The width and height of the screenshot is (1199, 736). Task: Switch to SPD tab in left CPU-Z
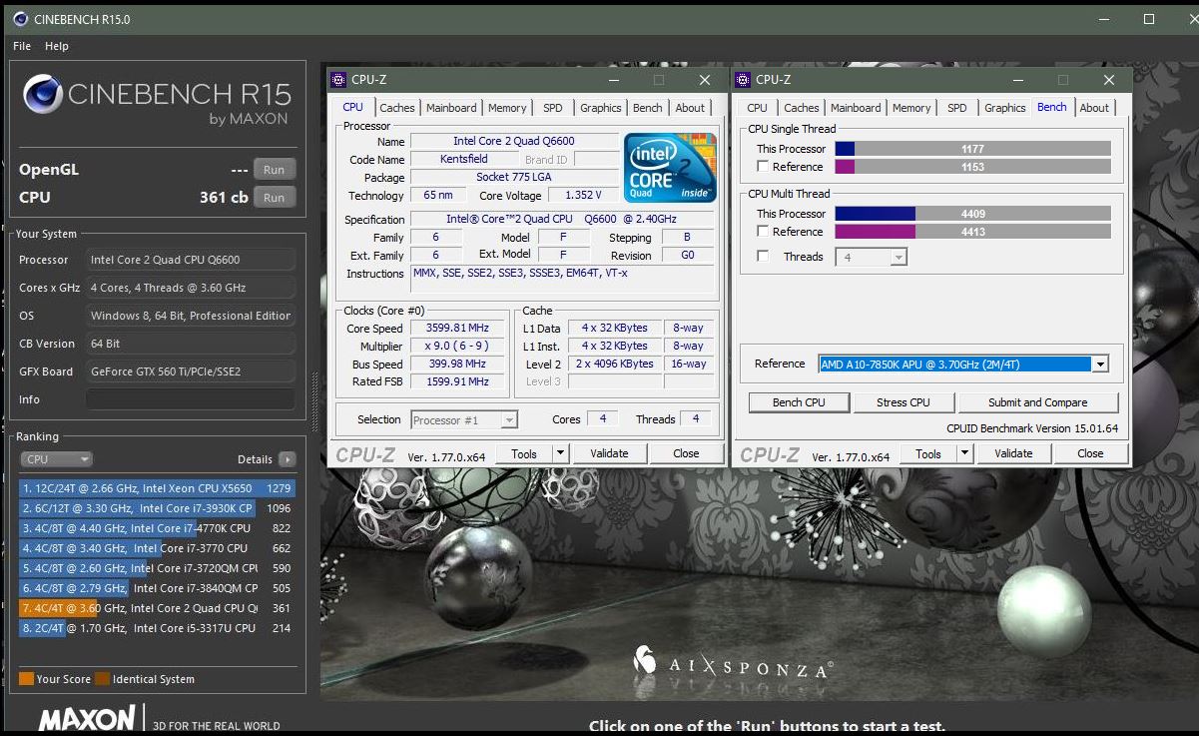tap(553, 108)
